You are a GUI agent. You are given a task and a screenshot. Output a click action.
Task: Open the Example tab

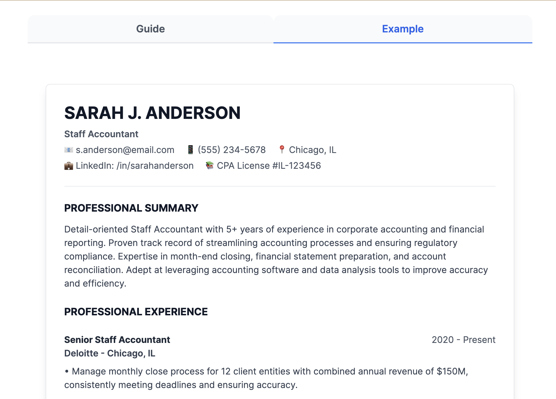coord(402,29)
